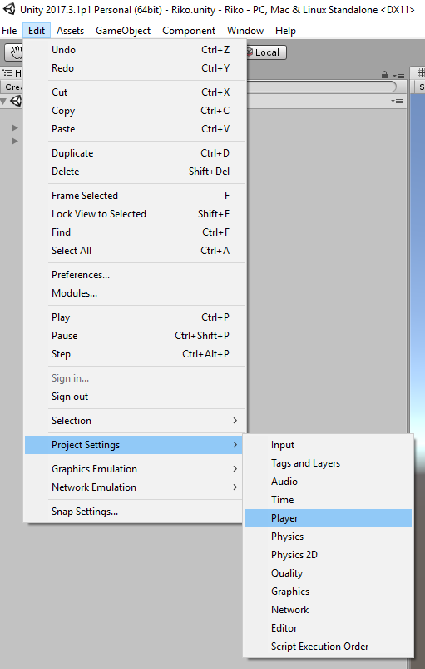Click Step in the Edit menu

click(135, 354)
